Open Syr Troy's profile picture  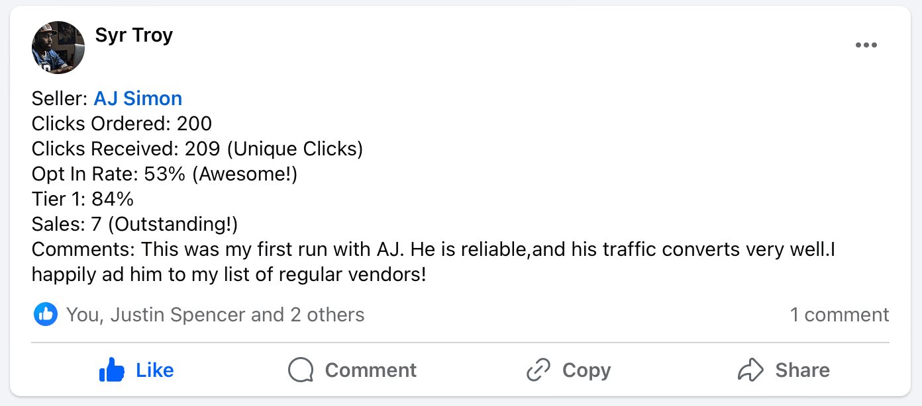tap(58, 48)
